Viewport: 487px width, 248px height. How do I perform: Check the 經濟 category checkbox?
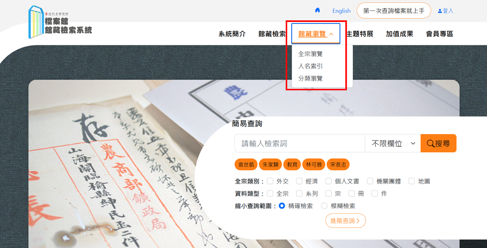click(299, 181)
